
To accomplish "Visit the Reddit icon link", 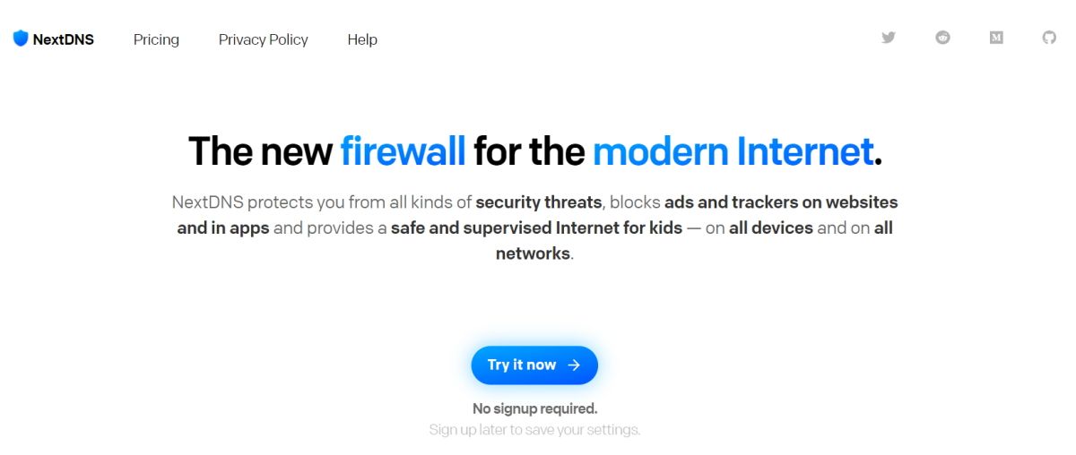I will [x=942, y=38].
